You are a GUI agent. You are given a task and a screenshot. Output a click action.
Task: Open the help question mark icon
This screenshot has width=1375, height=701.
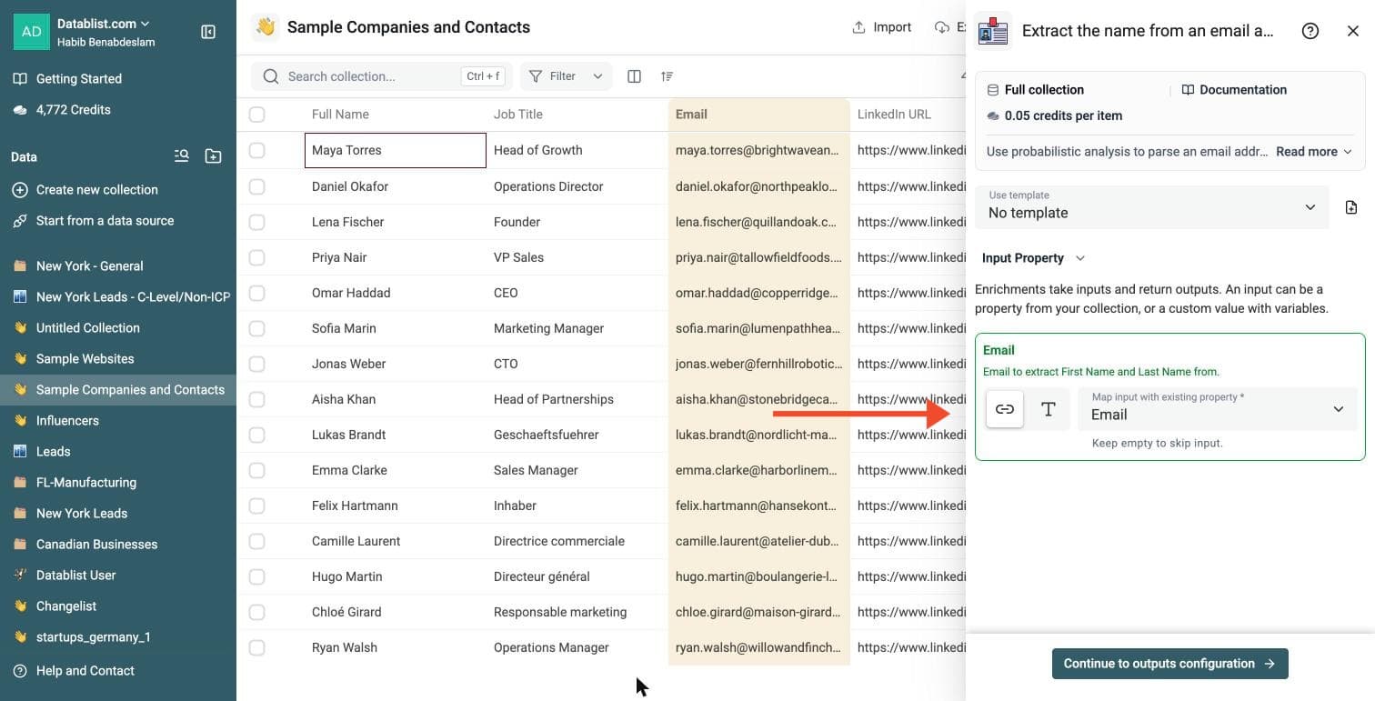point(1310,31)
